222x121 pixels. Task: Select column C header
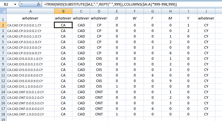click(x=81, y=11)
